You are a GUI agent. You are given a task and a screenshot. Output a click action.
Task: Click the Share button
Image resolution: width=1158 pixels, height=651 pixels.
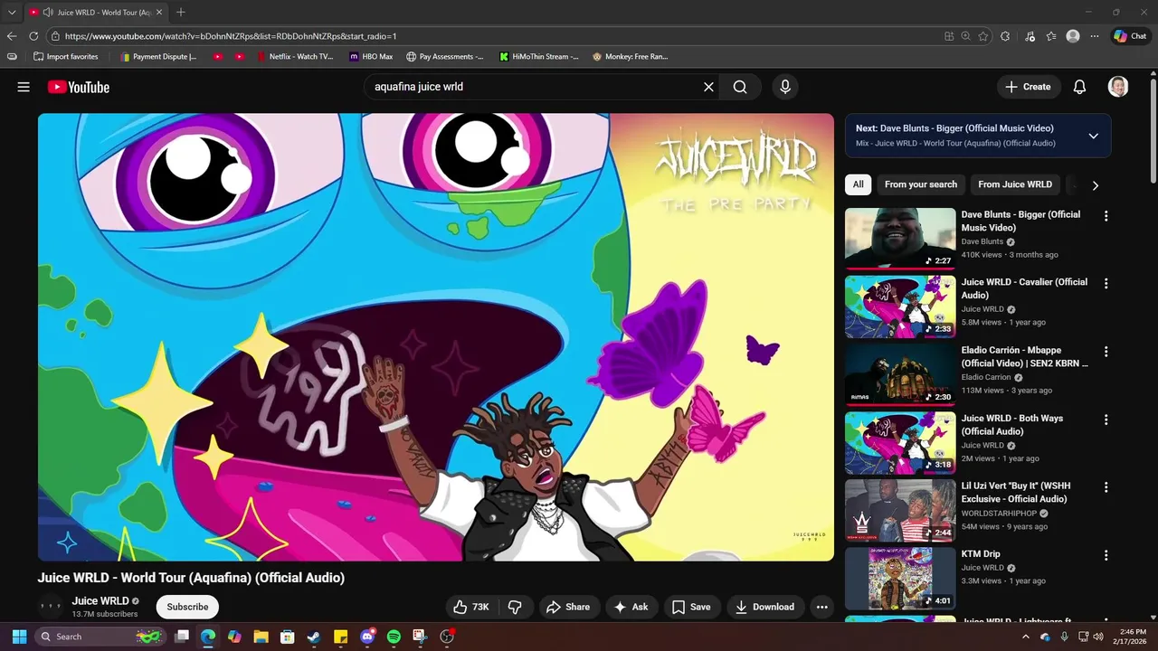[x=568, y=607]
